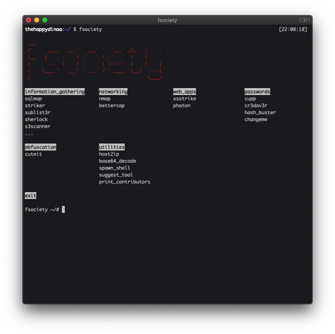Image resolution: width=335 pixels, height=334 pixels.
Task: Open the suggest_tool option
Action: click(115, 175)
